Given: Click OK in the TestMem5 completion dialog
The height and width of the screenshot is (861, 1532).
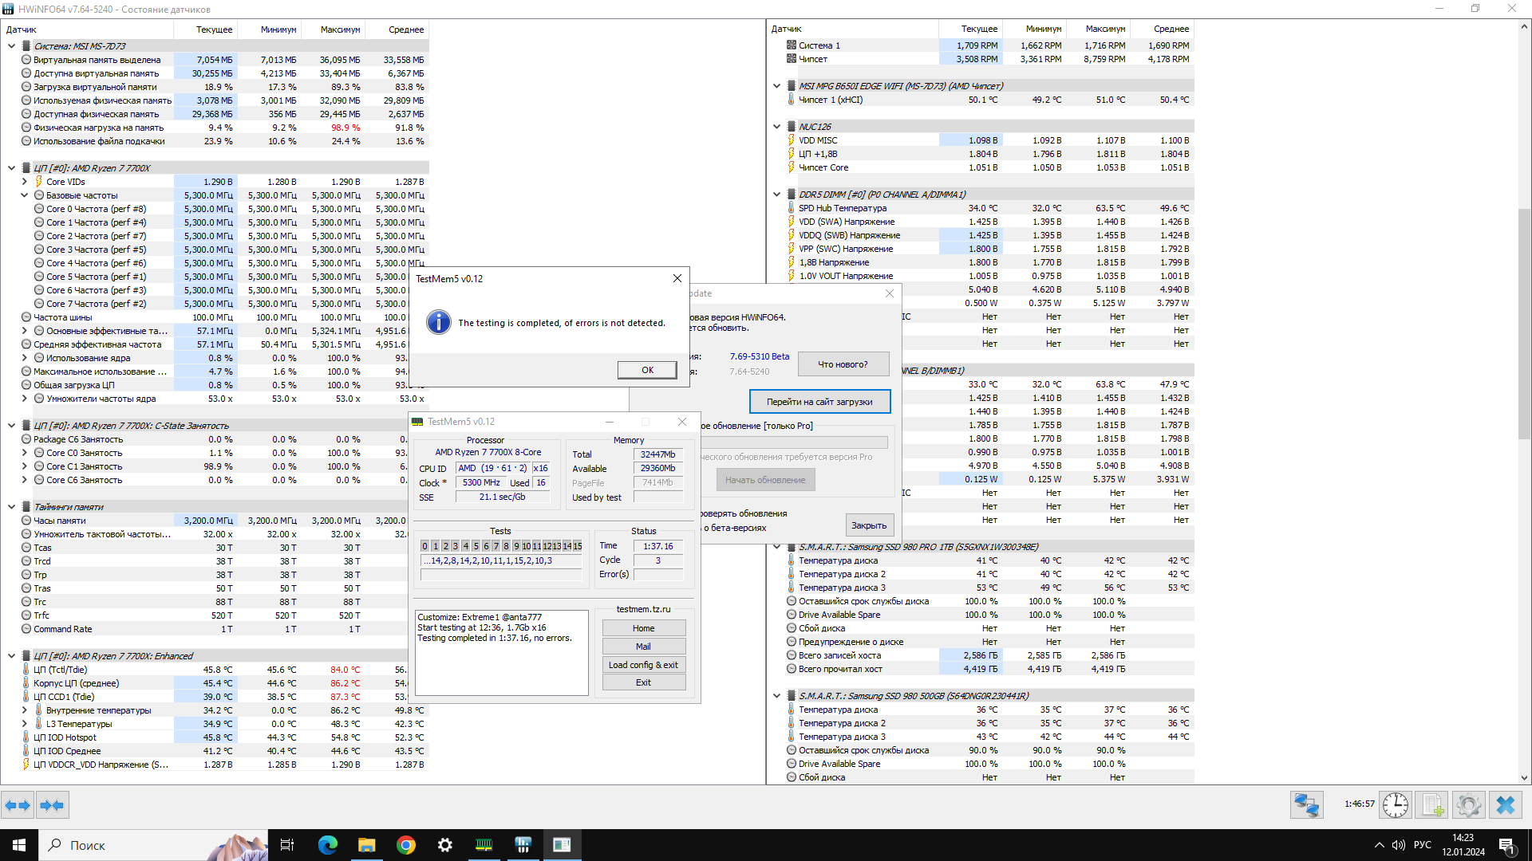Looking at the screenshot, I should (647, 370).
